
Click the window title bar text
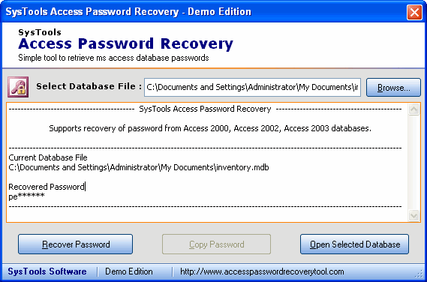[x=128, y=12]
